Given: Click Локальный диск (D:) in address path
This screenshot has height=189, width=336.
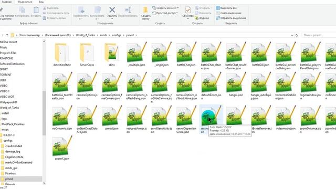Looking at the screenshot, I should point(58,35).
